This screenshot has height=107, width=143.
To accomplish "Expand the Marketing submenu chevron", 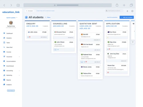I will 19,75.
